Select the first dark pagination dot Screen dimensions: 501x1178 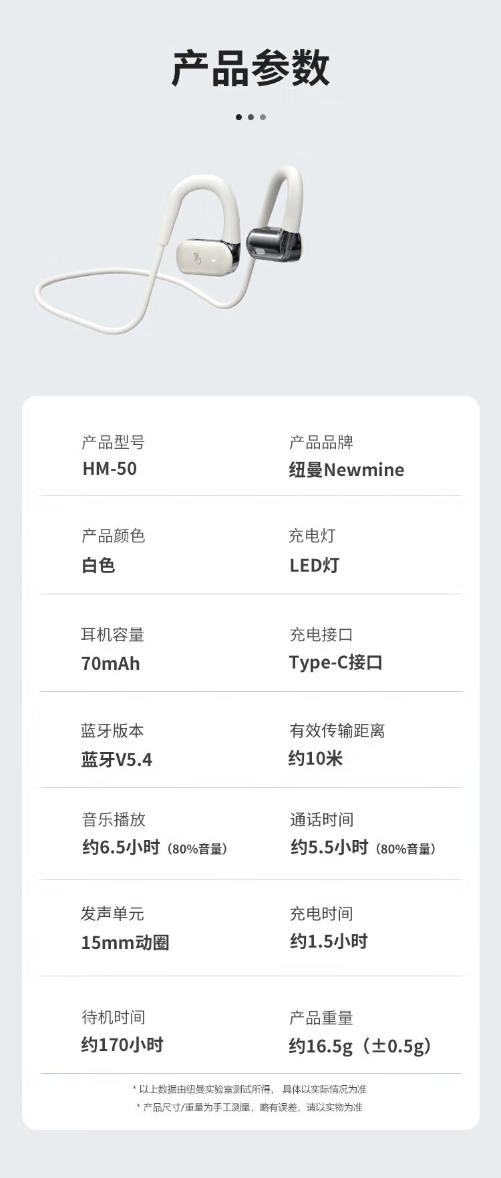click(x=238, y=117)
